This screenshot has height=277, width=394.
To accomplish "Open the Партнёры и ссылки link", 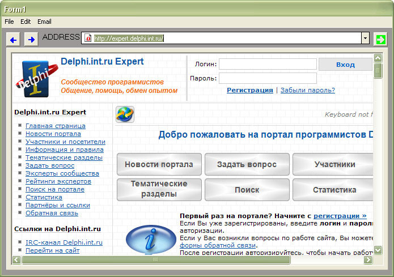I will click(x=58, y=205).
